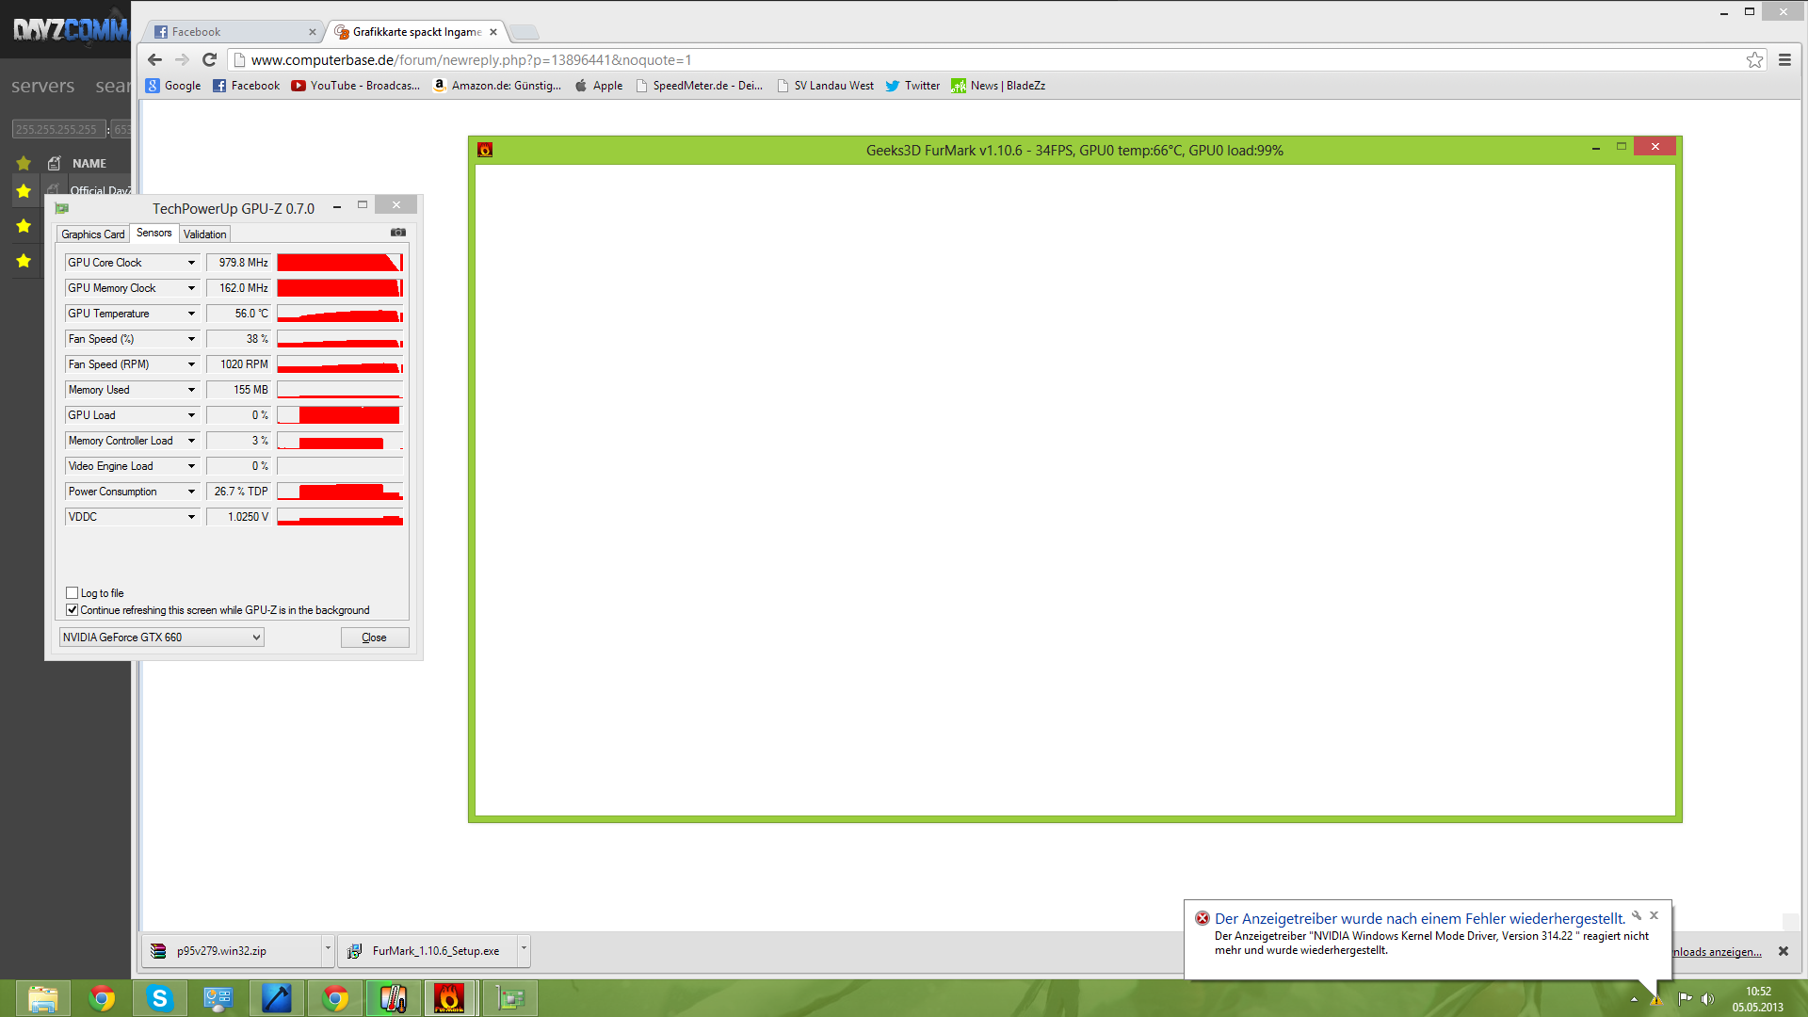
Task: Switch to the Graphics Card tab
Action: point(92,234)
